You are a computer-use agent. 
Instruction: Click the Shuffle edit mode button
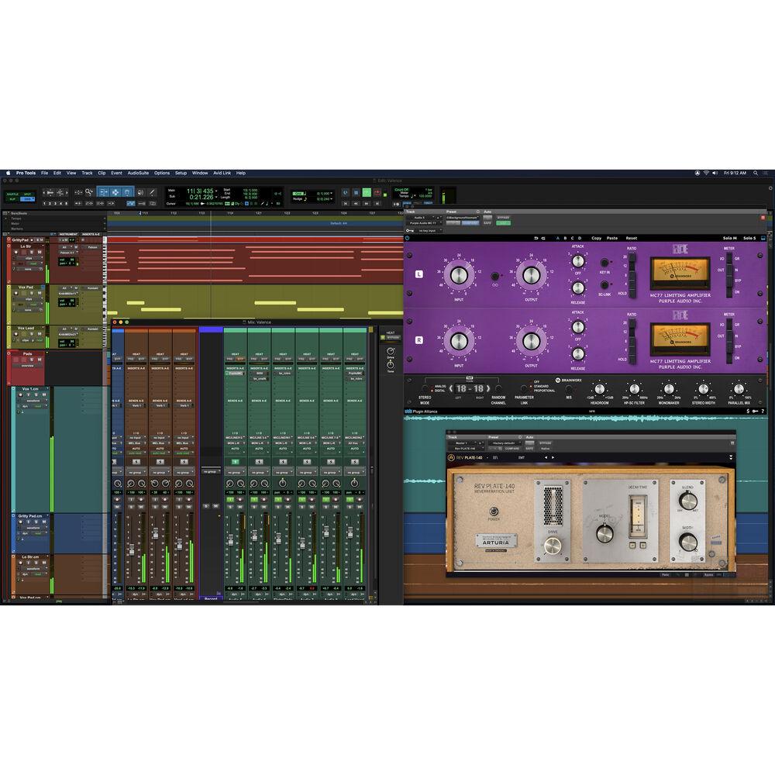pos(12,195)
